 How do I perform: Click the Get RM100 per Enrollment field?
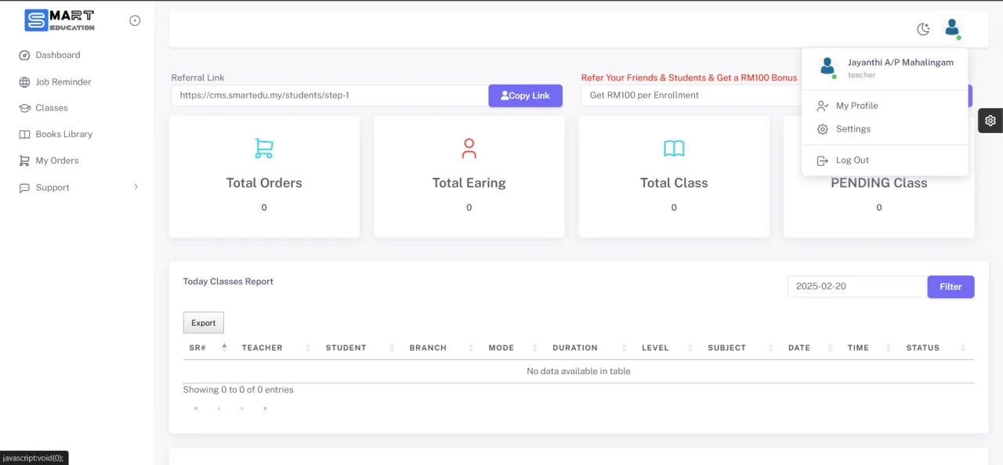pos(691,96)
